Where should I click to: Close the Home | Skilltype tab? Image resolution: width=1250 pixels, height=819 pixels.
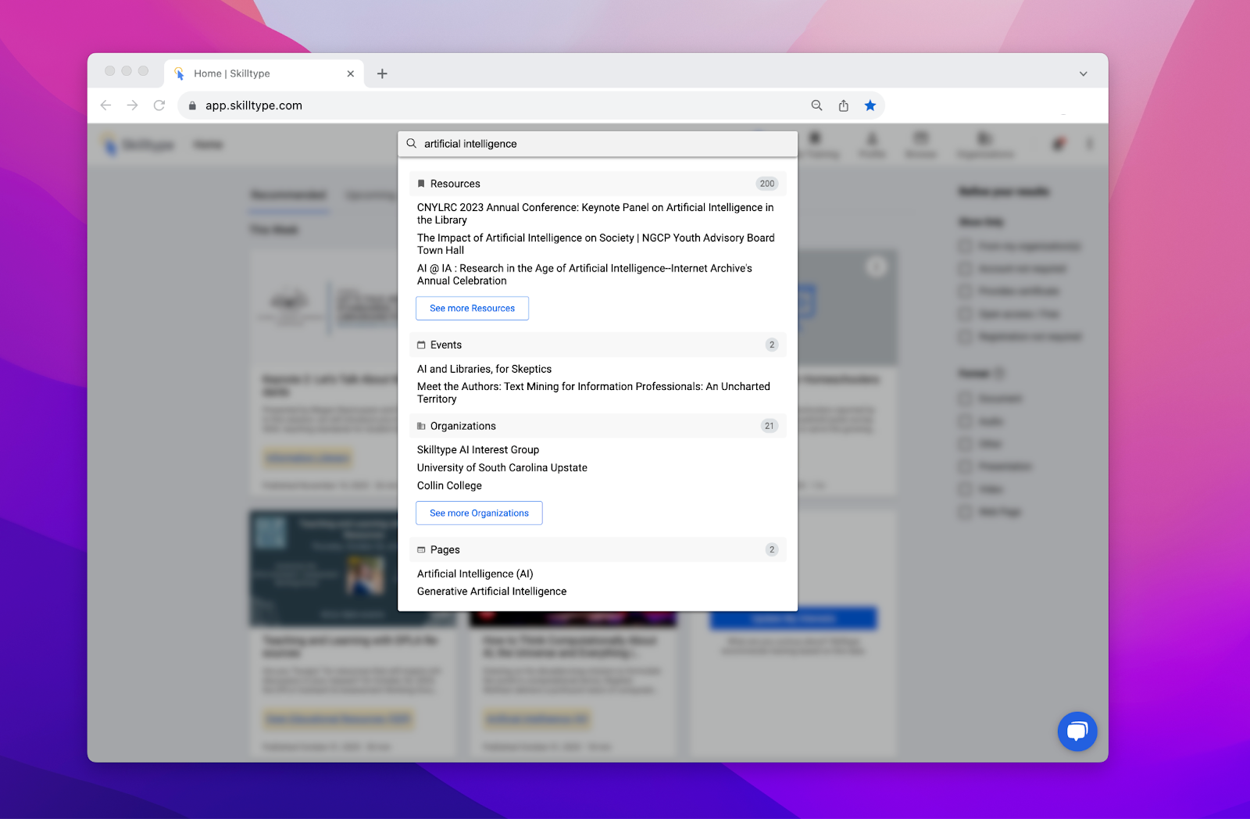pos(350,73)
